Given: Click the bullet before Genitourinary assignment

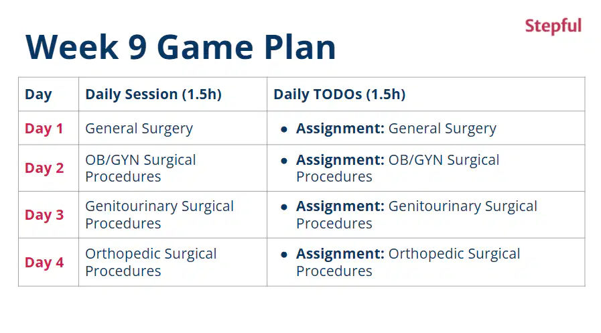Looking at the screenshot, I should tap(283, 207).
